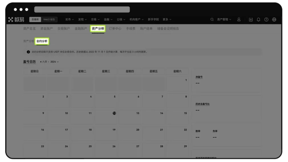The width and height of the screenshot is (288, 162).
Task: Open the 订单中心 tab
Action: pyautogui.click(x=115, y=29)
